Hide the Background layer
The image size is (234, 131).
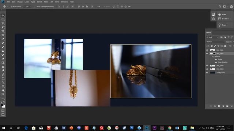(207, 73)
